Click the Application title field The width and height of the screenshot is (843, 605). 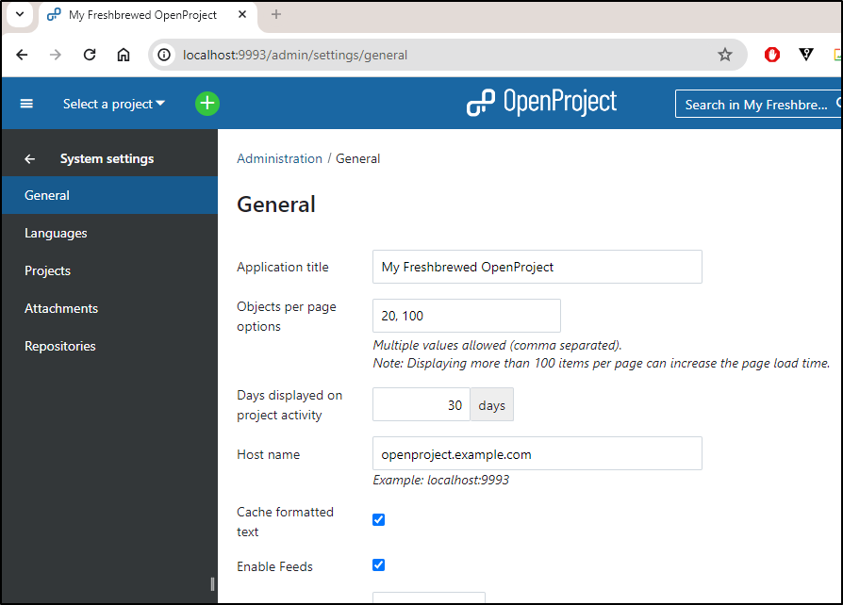537,267
